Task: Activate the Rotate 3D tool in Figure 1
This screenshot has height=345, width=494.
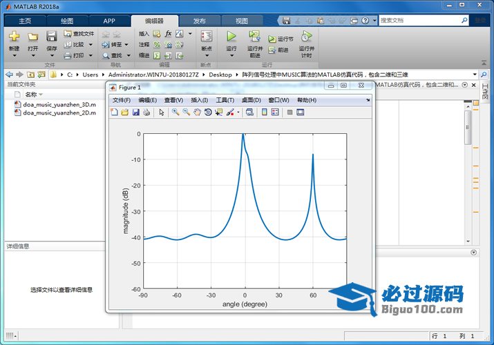Action: coord(208,112)
